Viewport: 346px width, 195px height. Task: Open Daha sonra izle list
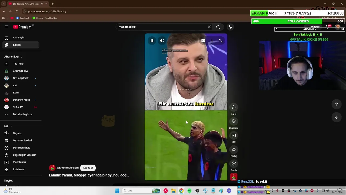pos(21,148)
